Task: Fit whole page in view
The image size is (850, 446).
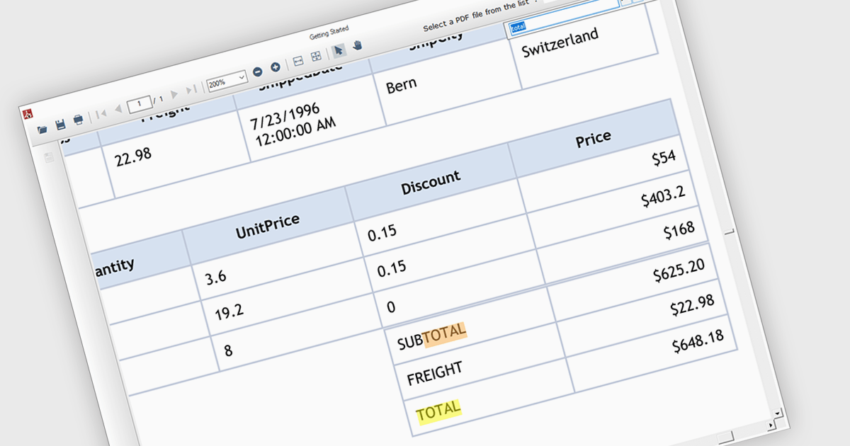Action: coord(317,56)
